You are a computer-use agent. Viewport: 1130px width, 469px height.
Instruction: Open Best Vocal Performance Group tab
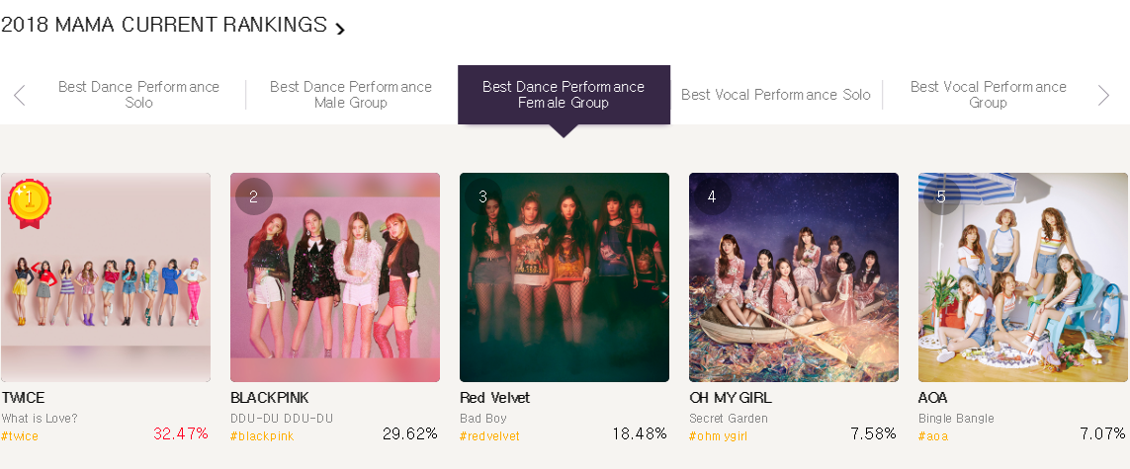tap(988, 95)
